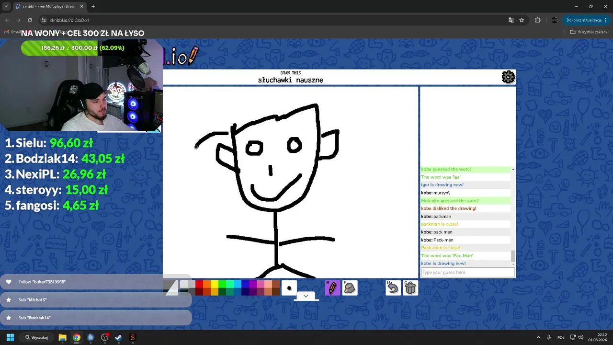Close the skribbl browser tab

[x=81, y=7]
